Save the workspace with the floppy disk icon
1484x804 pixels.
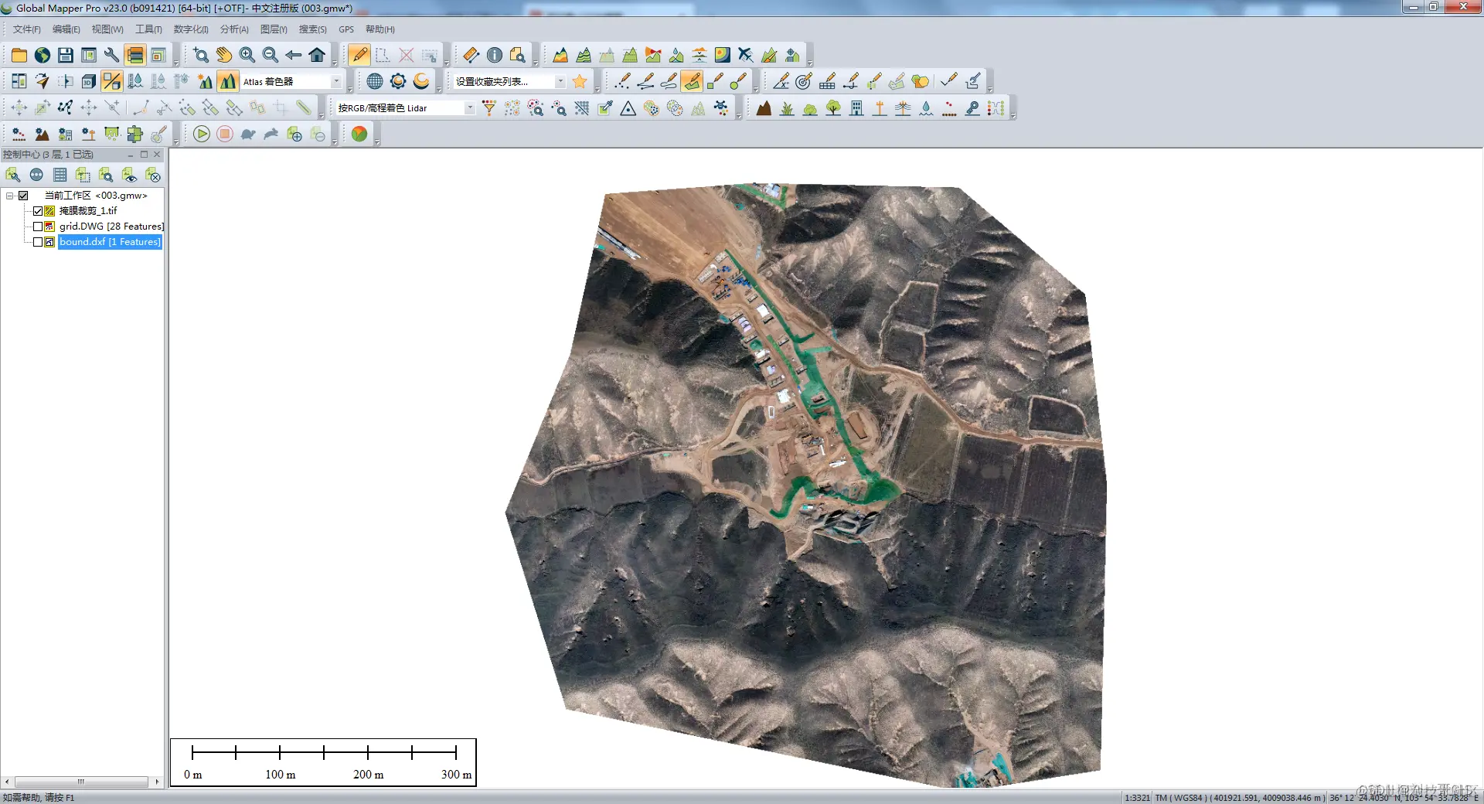[66, 55]
